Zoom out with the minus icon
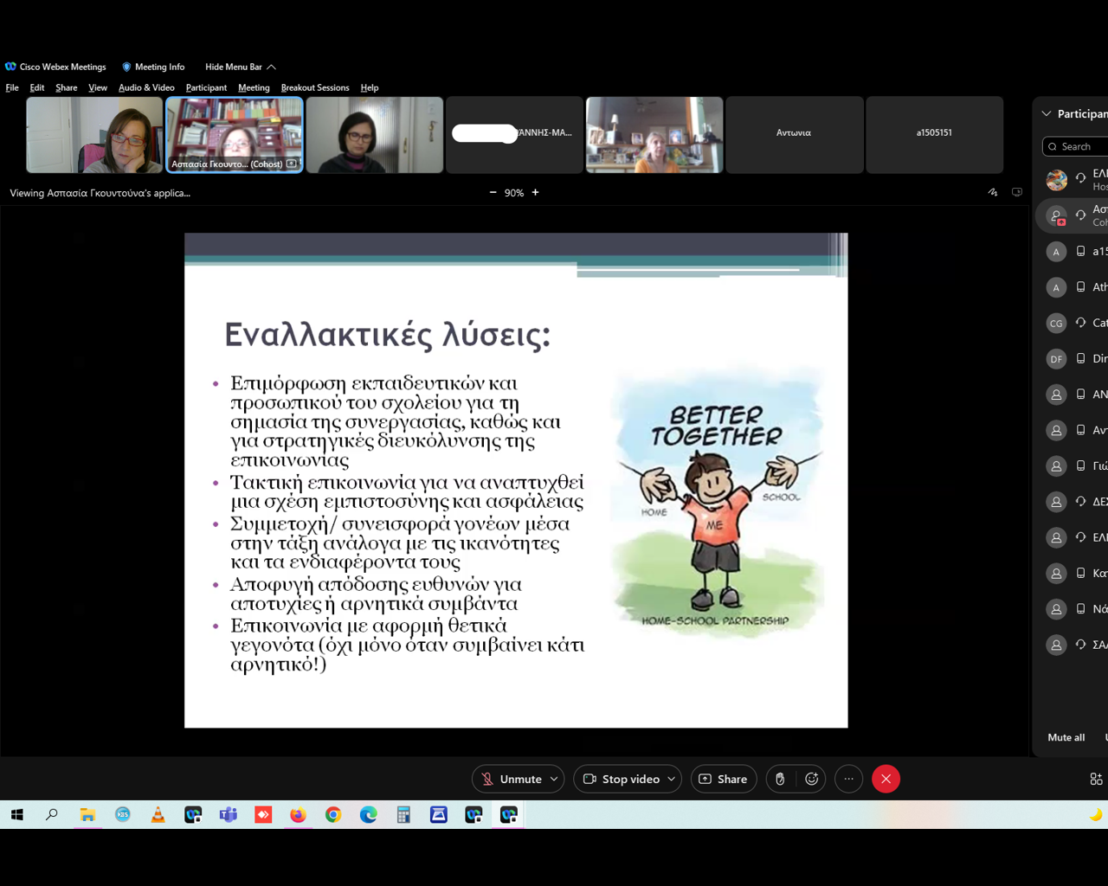1108x886 pixels. 493,192
